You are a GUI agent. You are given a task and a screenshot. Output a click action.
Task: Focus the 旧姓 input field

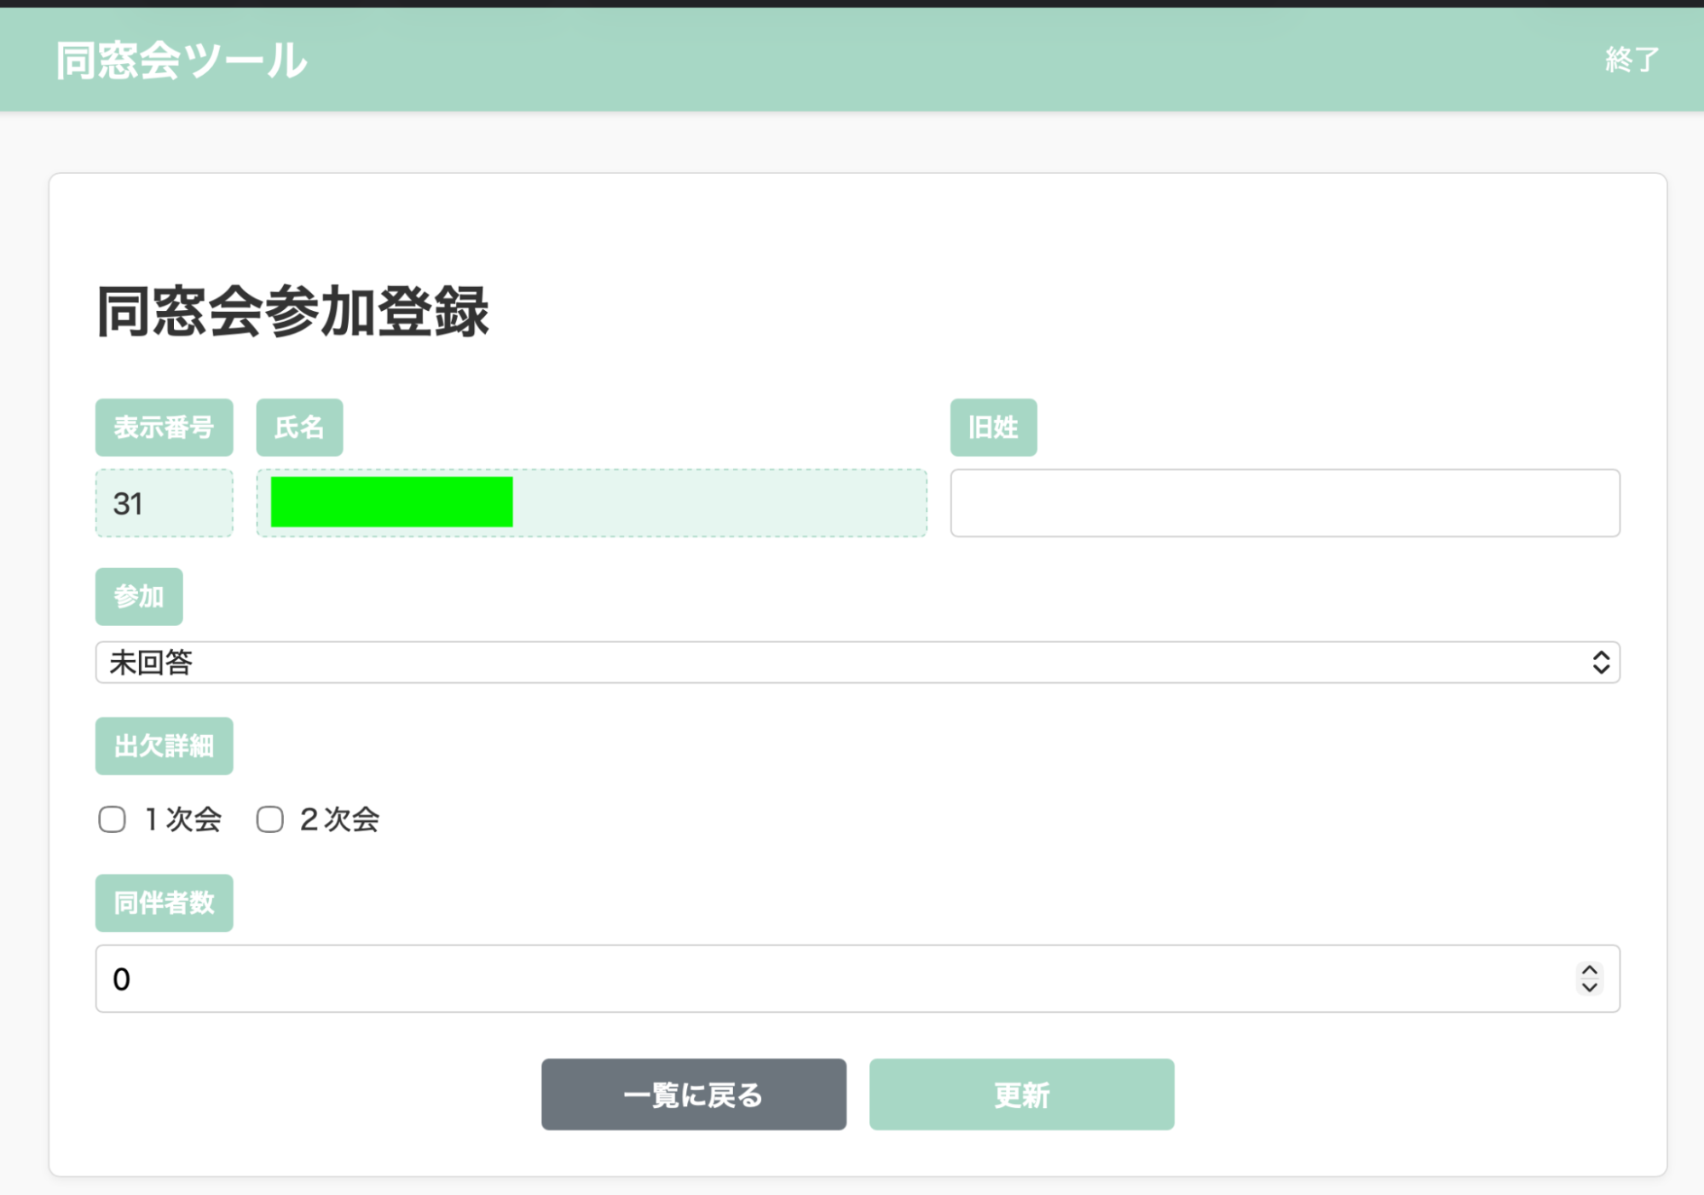click(x=1285, y=503)
